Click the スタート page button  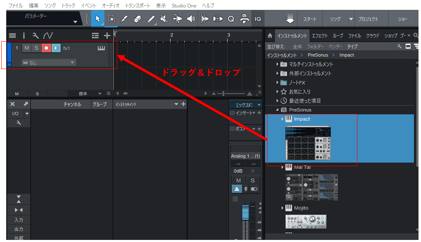pos(310,19)
